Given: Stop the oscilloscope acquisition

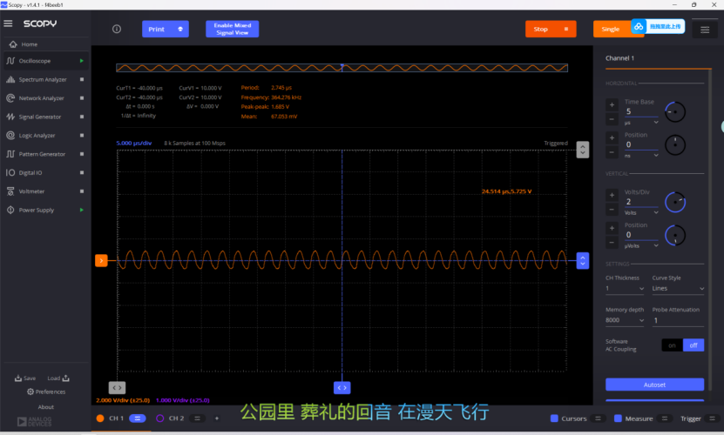Looking at the screenshot, I should (x=551, y=29).
